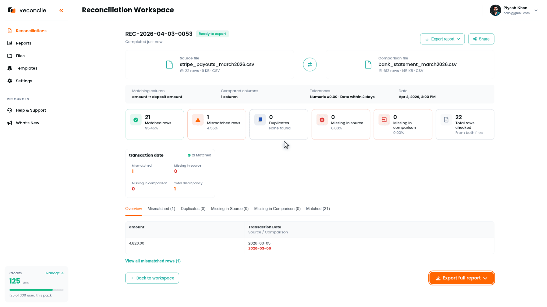547x307 pixels.
Task: Click the green dot beside 21 Matched
Action: (189, 155)
